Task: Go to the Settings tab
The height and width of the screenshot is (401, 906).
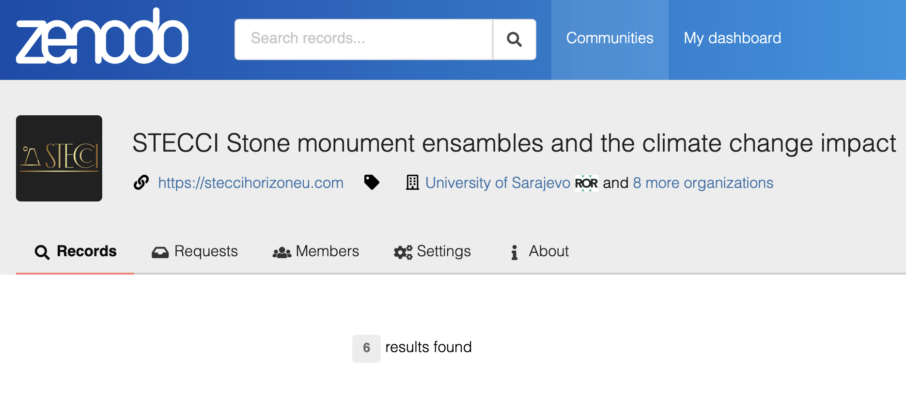Action: coord(432,251)
